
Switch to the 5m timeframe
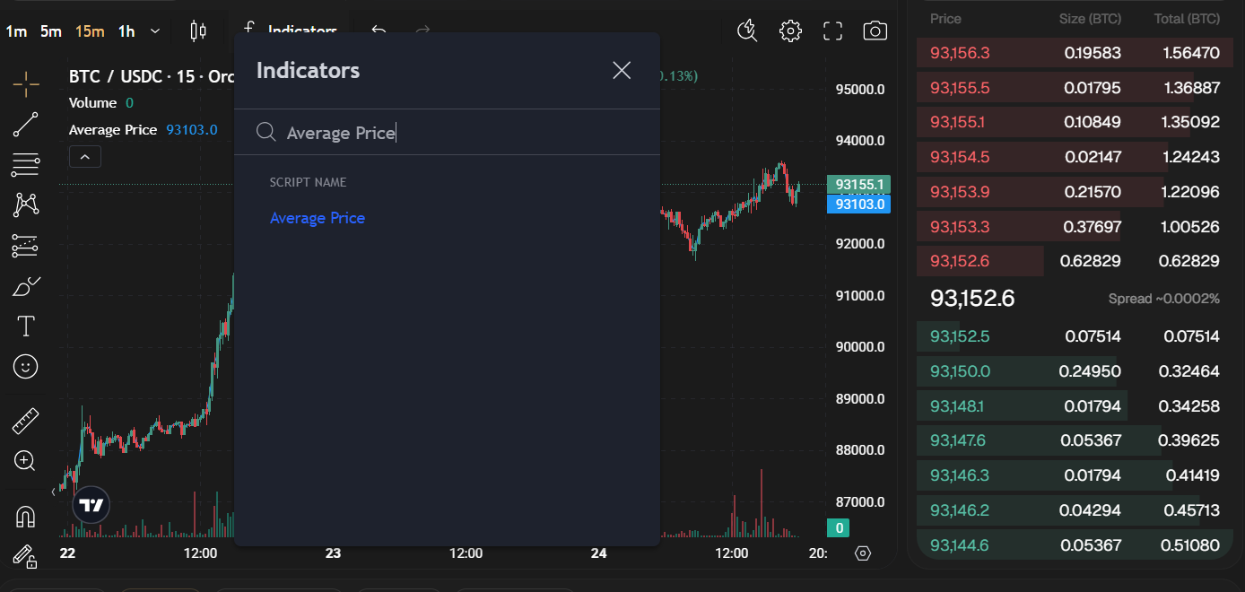50,31
